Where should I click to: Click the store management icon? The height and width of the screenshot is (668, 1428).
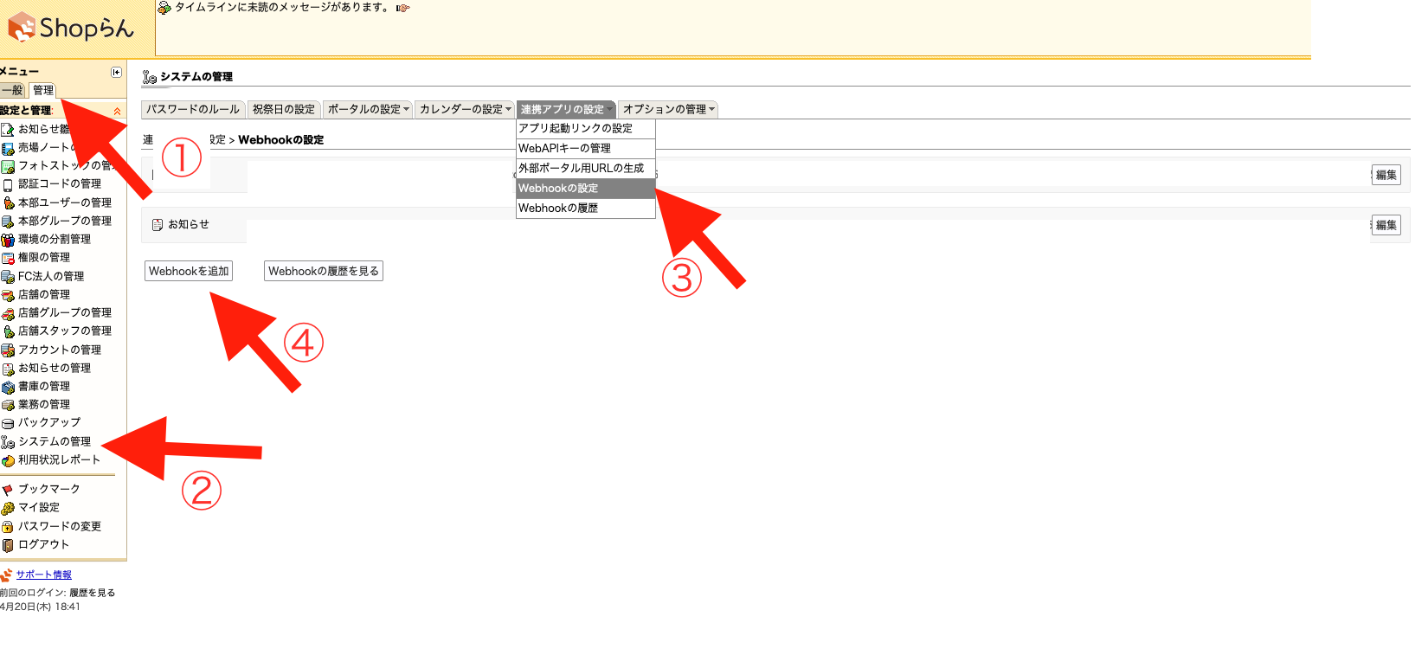pyautogui.click(x=8, y=295)
